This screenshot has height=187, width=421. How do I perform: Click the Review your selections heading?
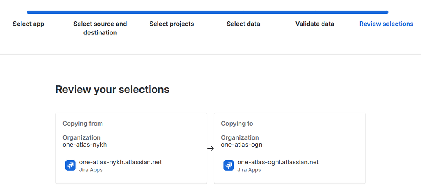point(112,90)
